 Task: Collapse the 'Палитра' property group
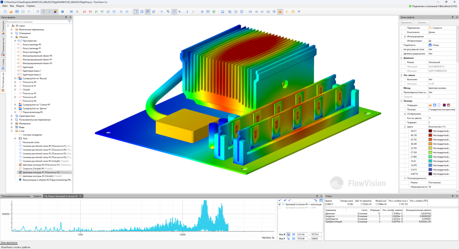point(402,101)
